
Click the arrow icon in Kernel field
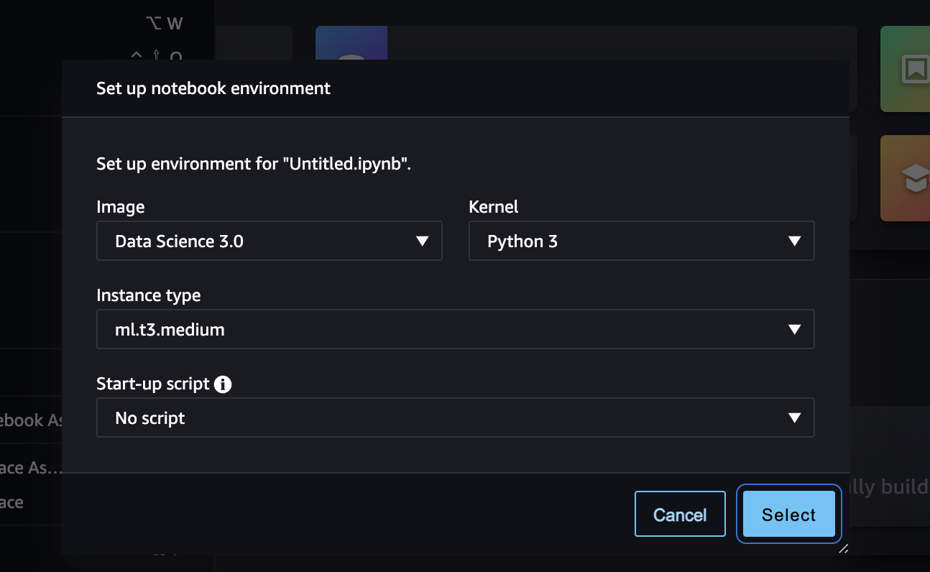pos(794,241)
